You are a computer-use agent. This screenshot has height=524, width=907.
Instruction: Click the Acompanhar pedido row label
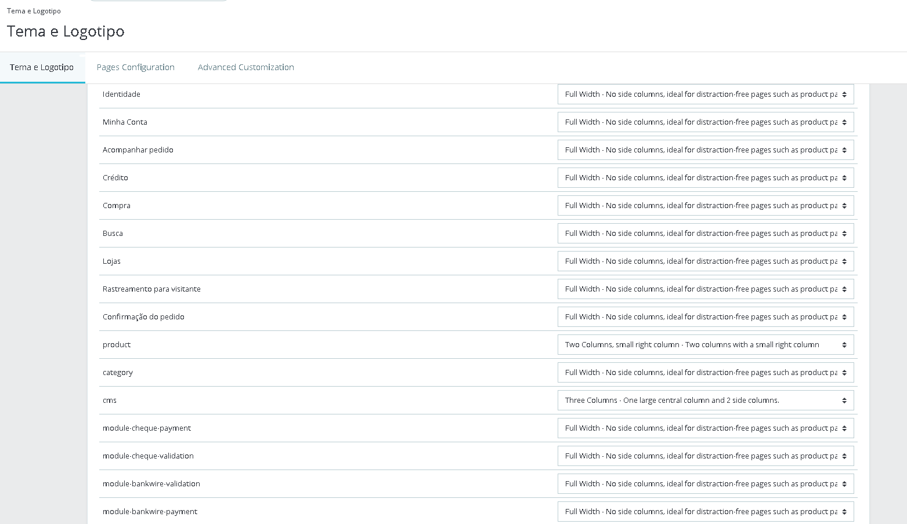pyautogui.click(x=138, y=150)
